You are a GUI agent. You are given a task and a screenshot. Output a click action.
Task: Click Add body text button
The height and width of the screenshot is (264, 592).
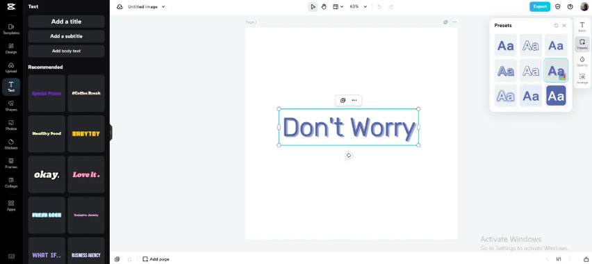click(x=66, y=51)
